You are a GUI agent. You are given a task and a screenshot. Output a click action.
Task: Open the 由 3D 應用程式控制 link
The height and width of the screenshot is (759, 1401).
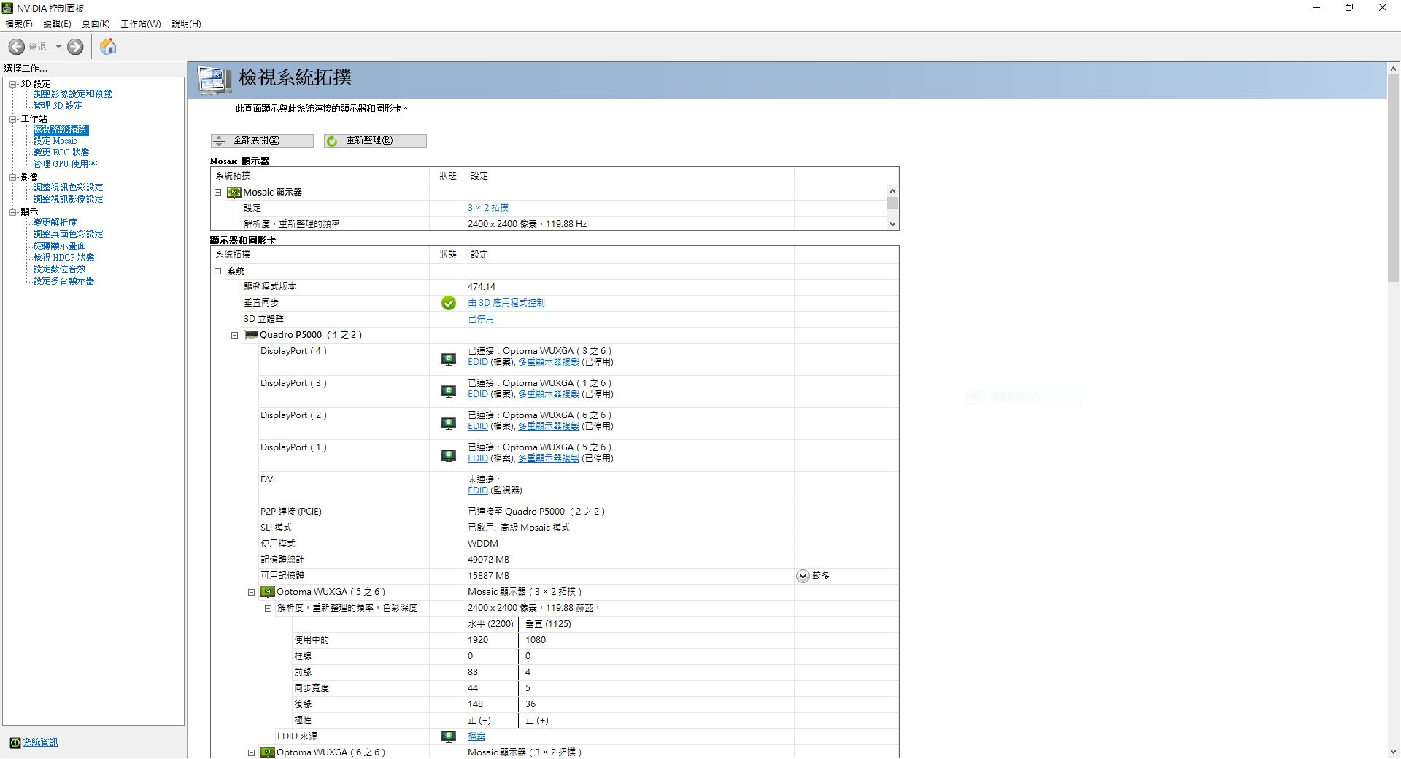(x=506, y=303)
